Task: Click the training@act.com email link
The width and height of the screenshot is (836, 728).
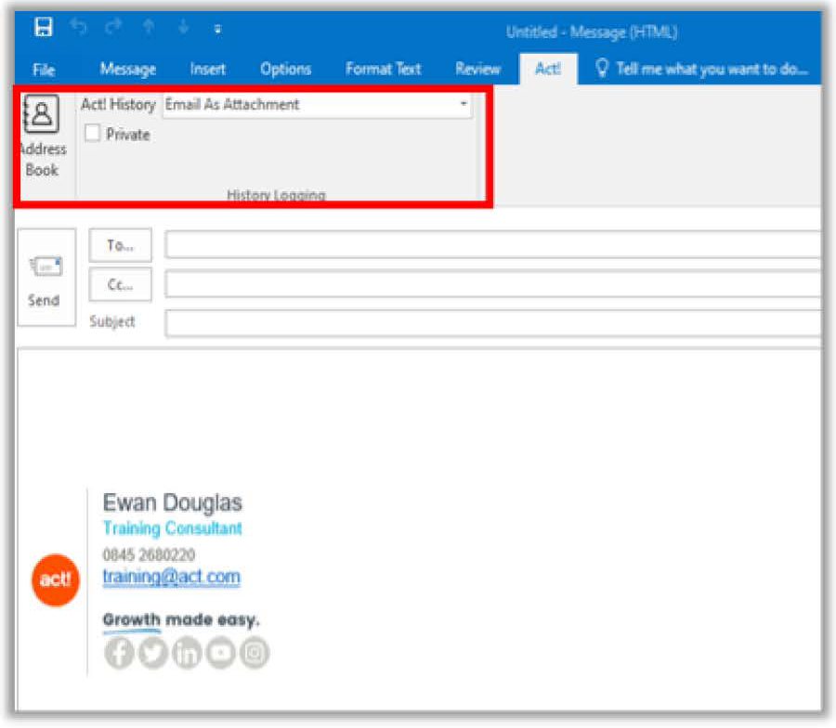Action: pyautogui.click(x=171, y=577)
